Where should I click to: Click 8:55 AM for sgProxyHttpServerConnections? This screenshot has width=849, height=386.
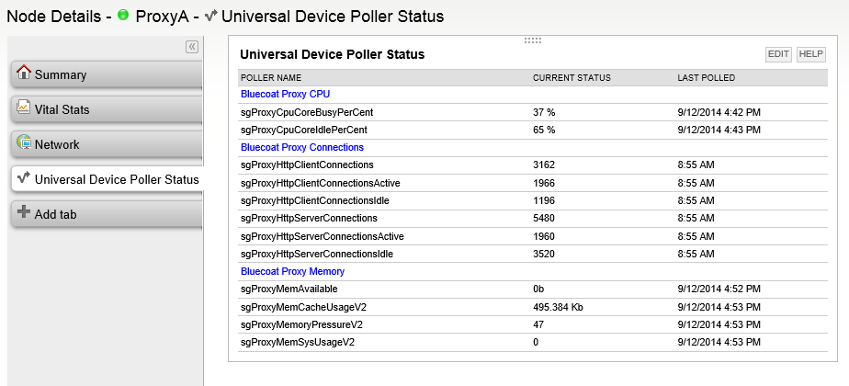pos(696,218)
